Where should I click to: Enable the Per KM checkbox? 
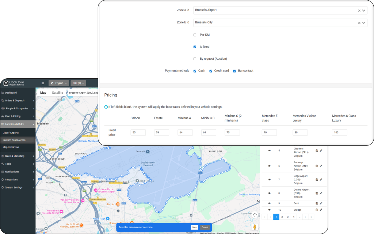pos(195,35)
